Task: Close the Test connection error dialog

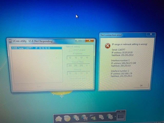Action: click(151, 35)
